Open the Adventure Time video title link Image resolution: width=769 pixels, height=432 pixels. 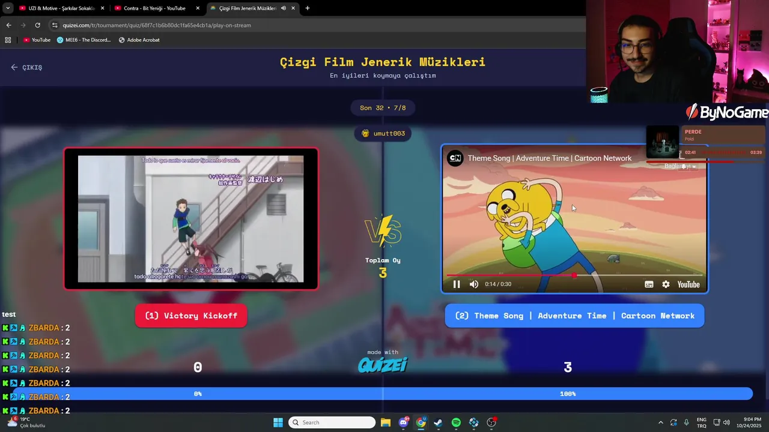coord(550,158)
